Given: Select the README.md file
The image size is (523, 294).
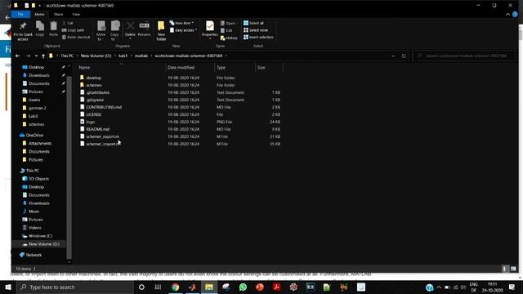Looking at the screenshot, I should pos(97,129).
